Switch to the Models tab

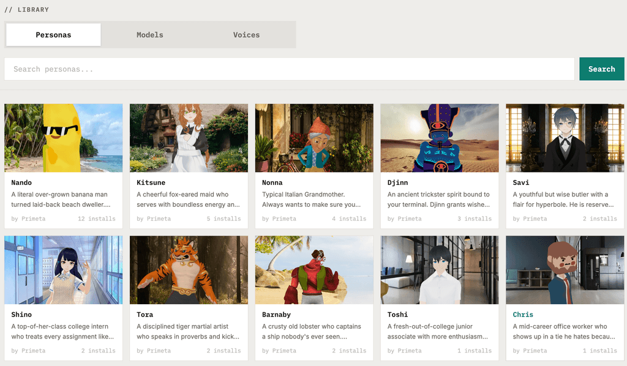[x=150, y=35]
